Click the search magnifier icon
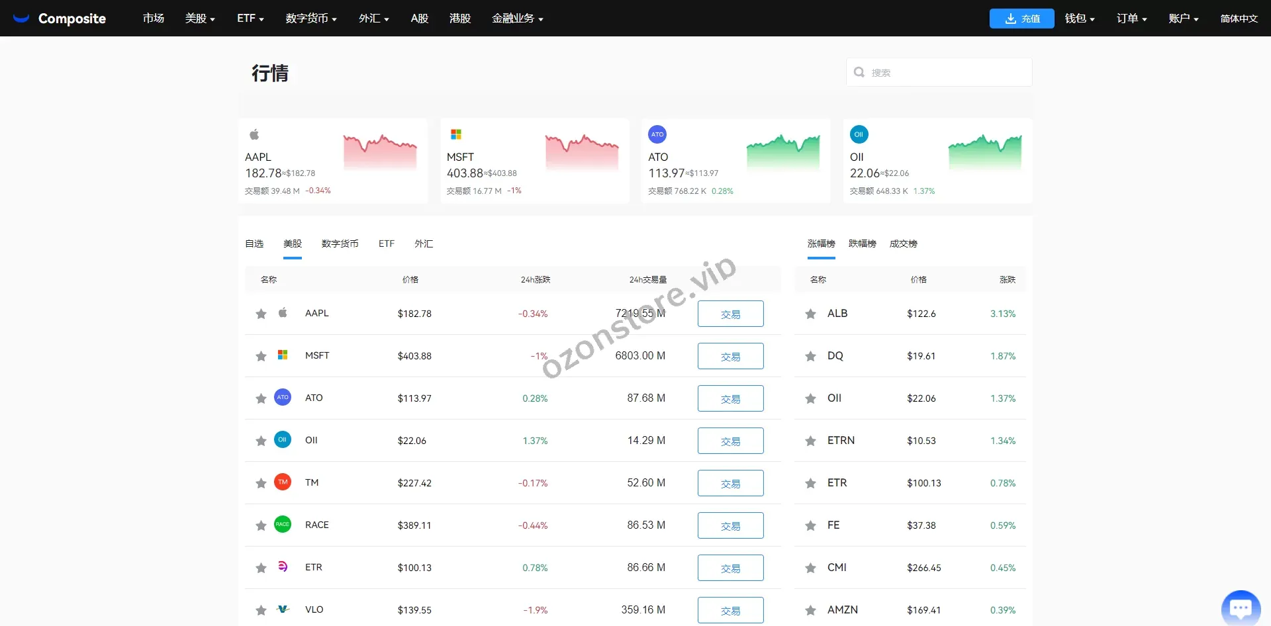The width and height of the screenshot is (1271, 626). 859,72
